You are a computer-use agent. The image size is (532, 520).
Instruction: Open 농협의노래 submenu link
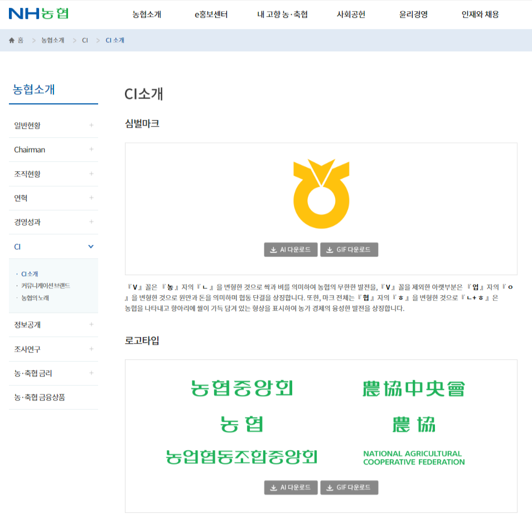[35, 298]
